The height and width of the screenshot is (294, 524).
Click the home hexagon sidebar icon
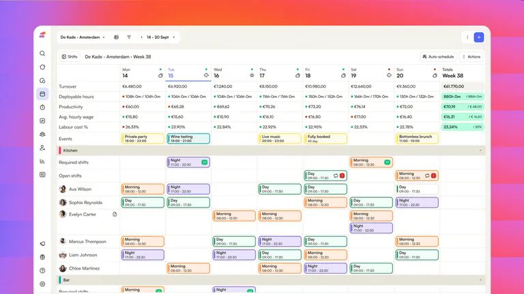[x=42, y=67]
